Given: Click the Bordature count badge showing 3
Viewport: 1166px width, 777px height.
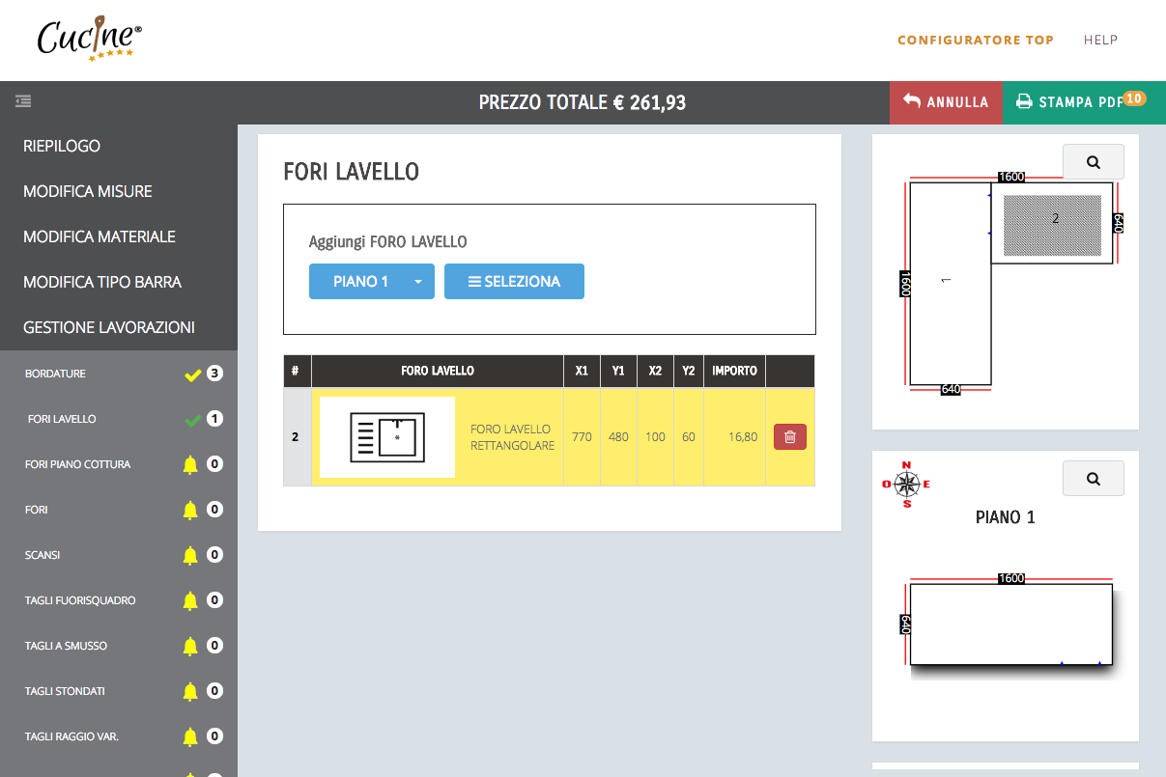Looking at the screenshot, I should (x=214, y=374).
